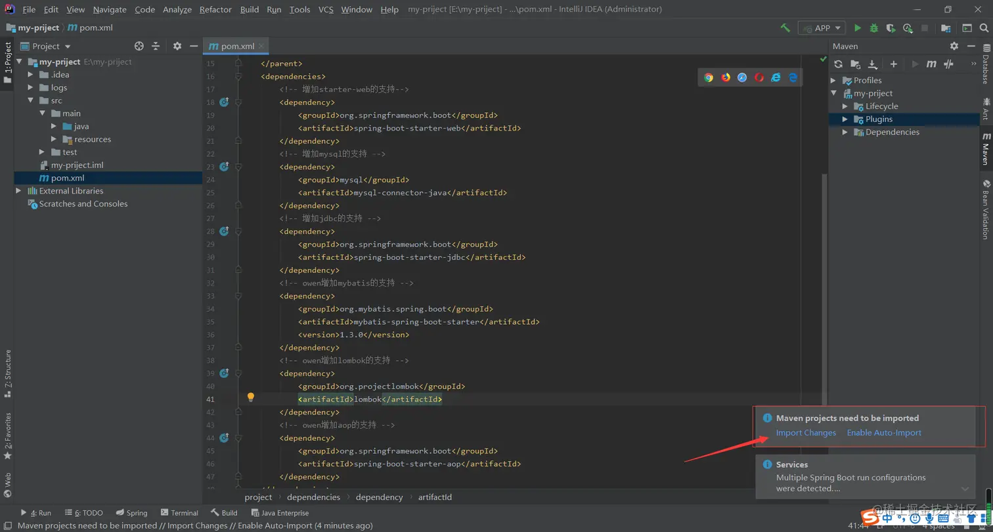
Task: Open the File menu
Action: coord(29,10)
